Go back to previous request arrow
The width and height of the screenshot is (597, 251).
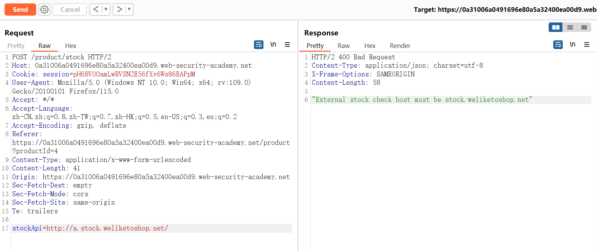coord(96,10)
